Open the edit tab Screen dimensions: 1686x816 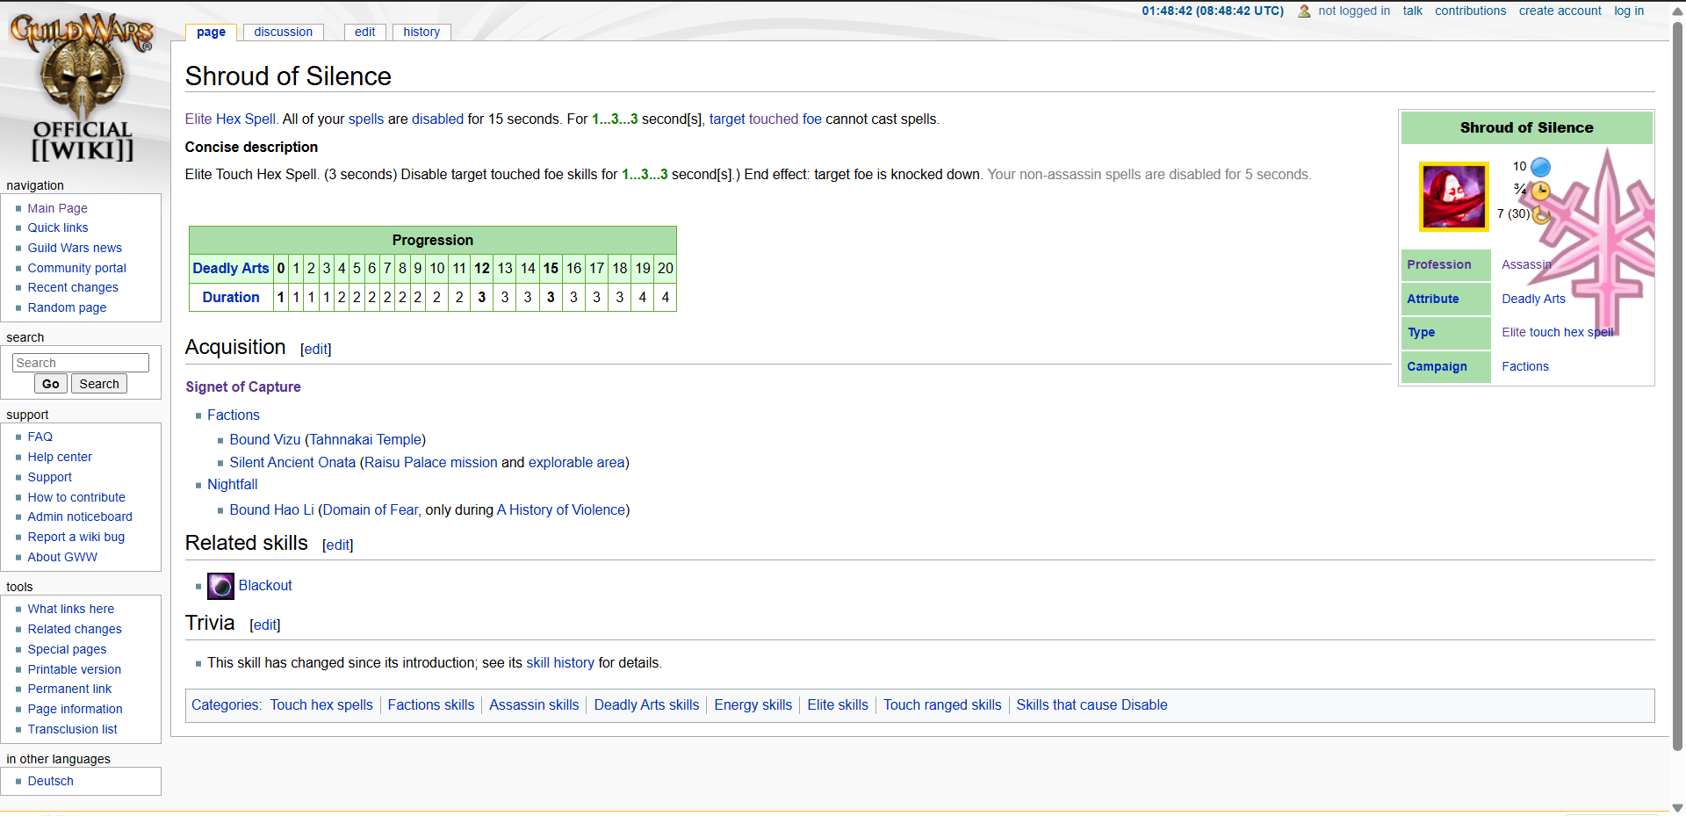(x=364, y=32)
